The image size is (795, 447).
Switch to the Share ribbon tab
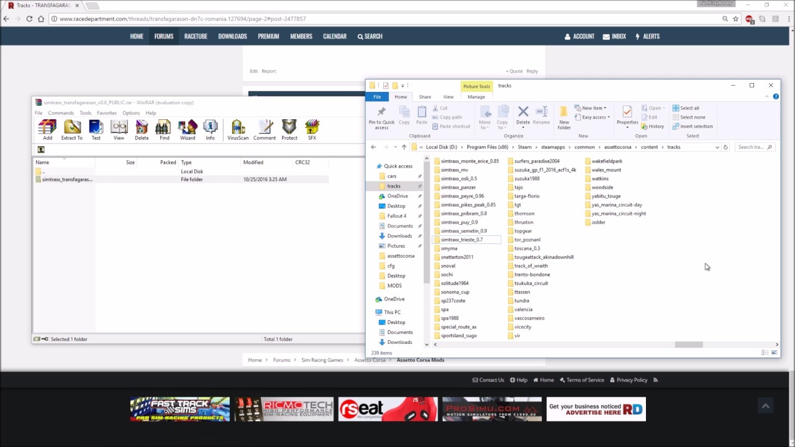point(425,97)
